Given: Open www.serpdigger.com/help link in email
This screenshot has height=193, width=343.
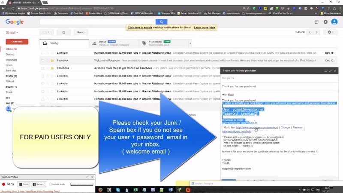Looking at the screenshot, I should (237, 132).
